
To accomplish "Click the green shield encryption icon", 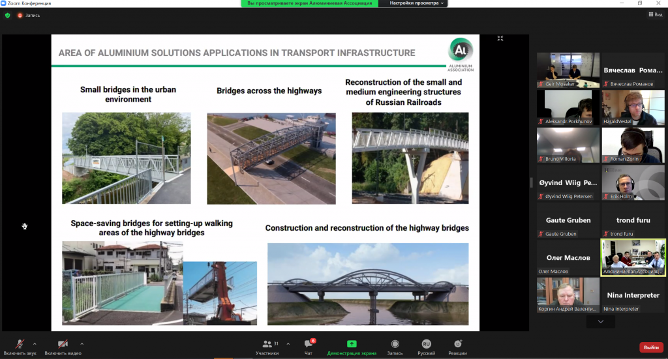I will (x=8, y=16).
